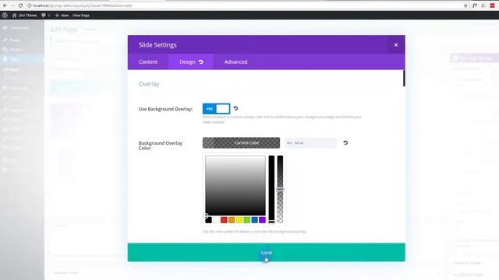The image size is (499, 280).
Task: Open the Divi Theme site menu
Action: pos(24,16)
